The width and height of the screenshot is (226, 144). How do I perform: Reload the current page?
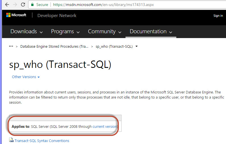click(23, 5)
